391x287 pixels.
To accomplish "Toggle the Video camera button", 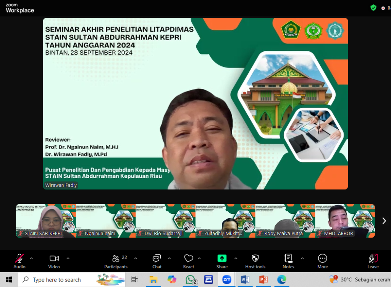I will click(x=54, y=261).
